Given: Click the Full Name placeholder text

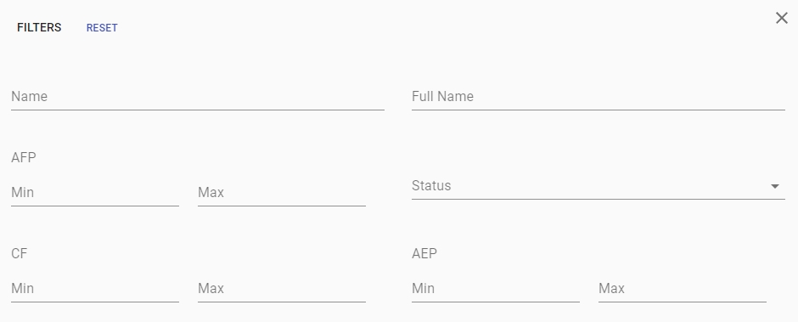Looking at the screenshot, I should [442, 96].
